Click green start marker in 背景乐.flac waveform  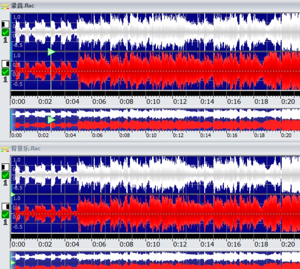[13, 195]
